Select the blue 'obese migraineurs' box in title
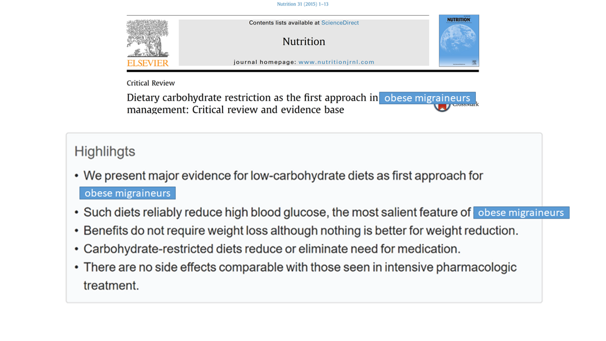This screenshot has width=606, height=341. [x=427, y=98]
